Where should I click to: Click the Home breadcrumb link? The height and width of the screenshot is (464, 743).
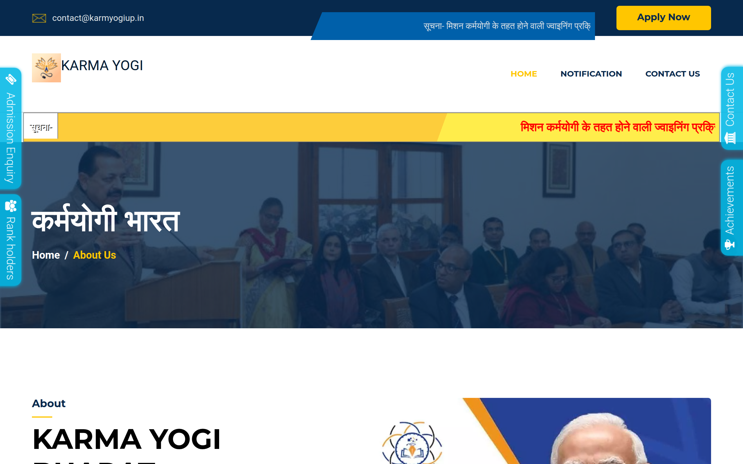(x=46, y=255)
